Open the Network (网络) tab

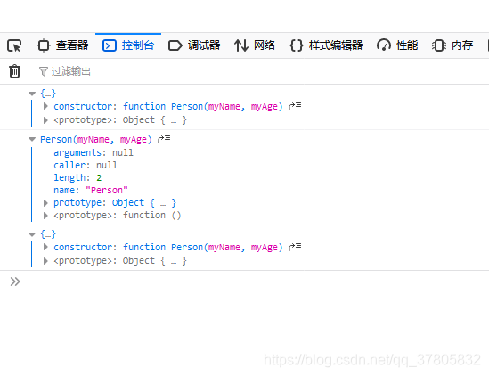point(255,45)
